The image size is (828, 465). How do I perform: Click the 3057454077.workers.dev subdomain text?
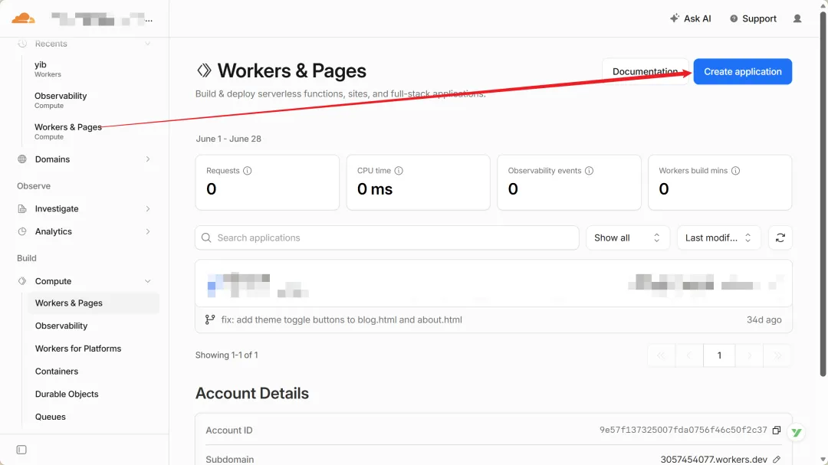(x=714, y=460)
